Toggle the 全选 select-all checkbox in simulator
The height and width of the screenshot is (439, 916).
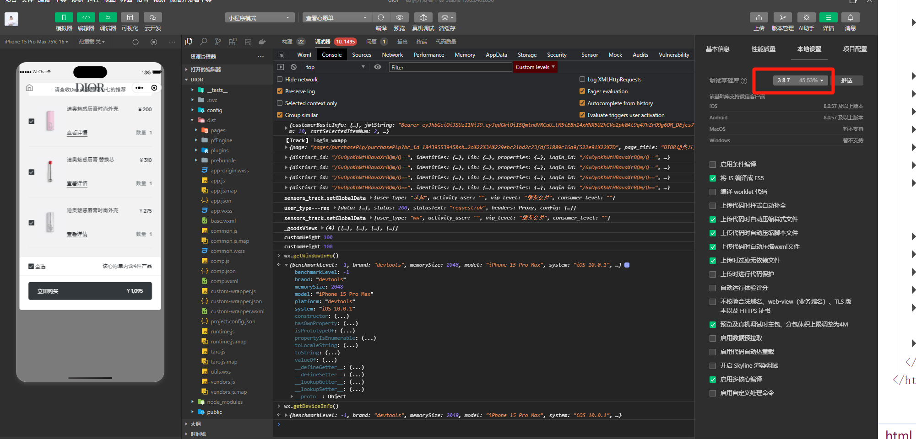(x=31, y=266)
